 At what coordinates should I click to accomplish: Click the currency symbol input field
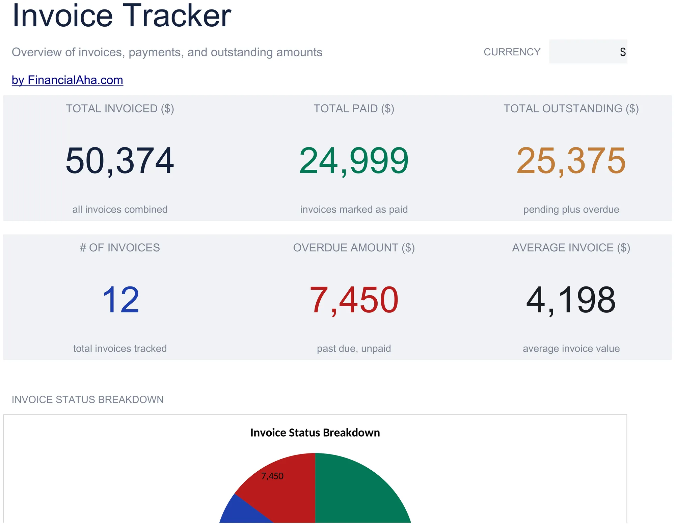click(x=588, y=52)
